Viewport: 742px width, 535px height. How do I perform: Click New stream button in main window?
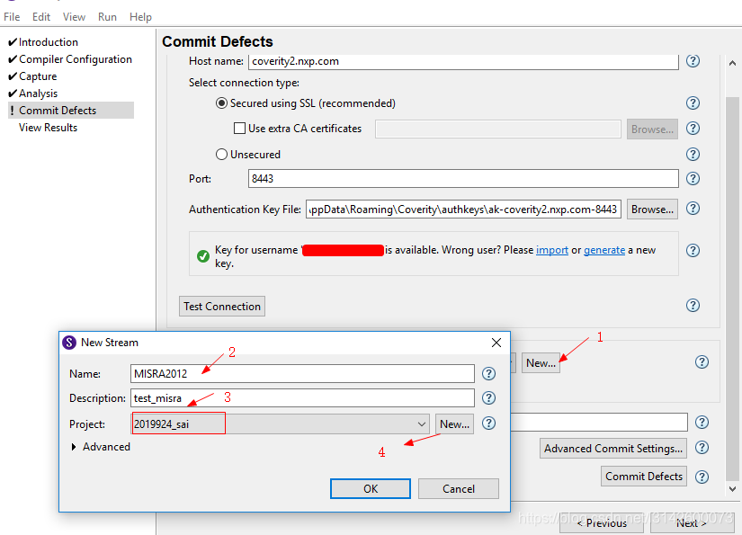pyautogui.click(x=541, y=363)
